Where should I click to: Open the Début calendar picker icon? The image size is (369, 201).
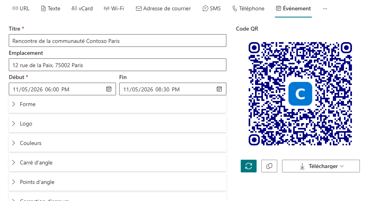[109, 89]
